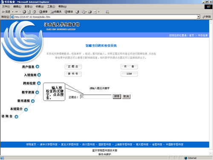Click the Refresh page icon

point(29,12)
